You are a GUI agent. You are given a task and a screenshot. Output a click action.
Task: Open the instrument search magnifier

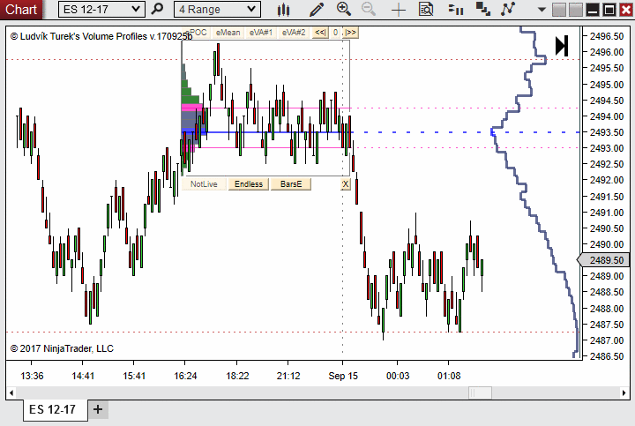tap(157, 9)
